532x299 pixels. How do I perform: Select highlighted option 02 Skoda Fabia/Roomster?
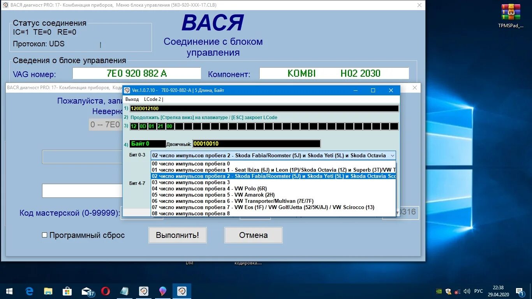click(273, 176)
